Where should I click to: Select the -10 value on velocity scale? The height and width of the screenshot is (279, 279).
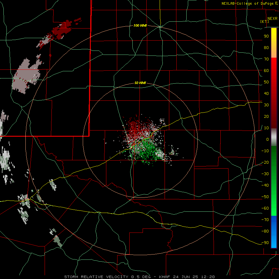point(265,151)
